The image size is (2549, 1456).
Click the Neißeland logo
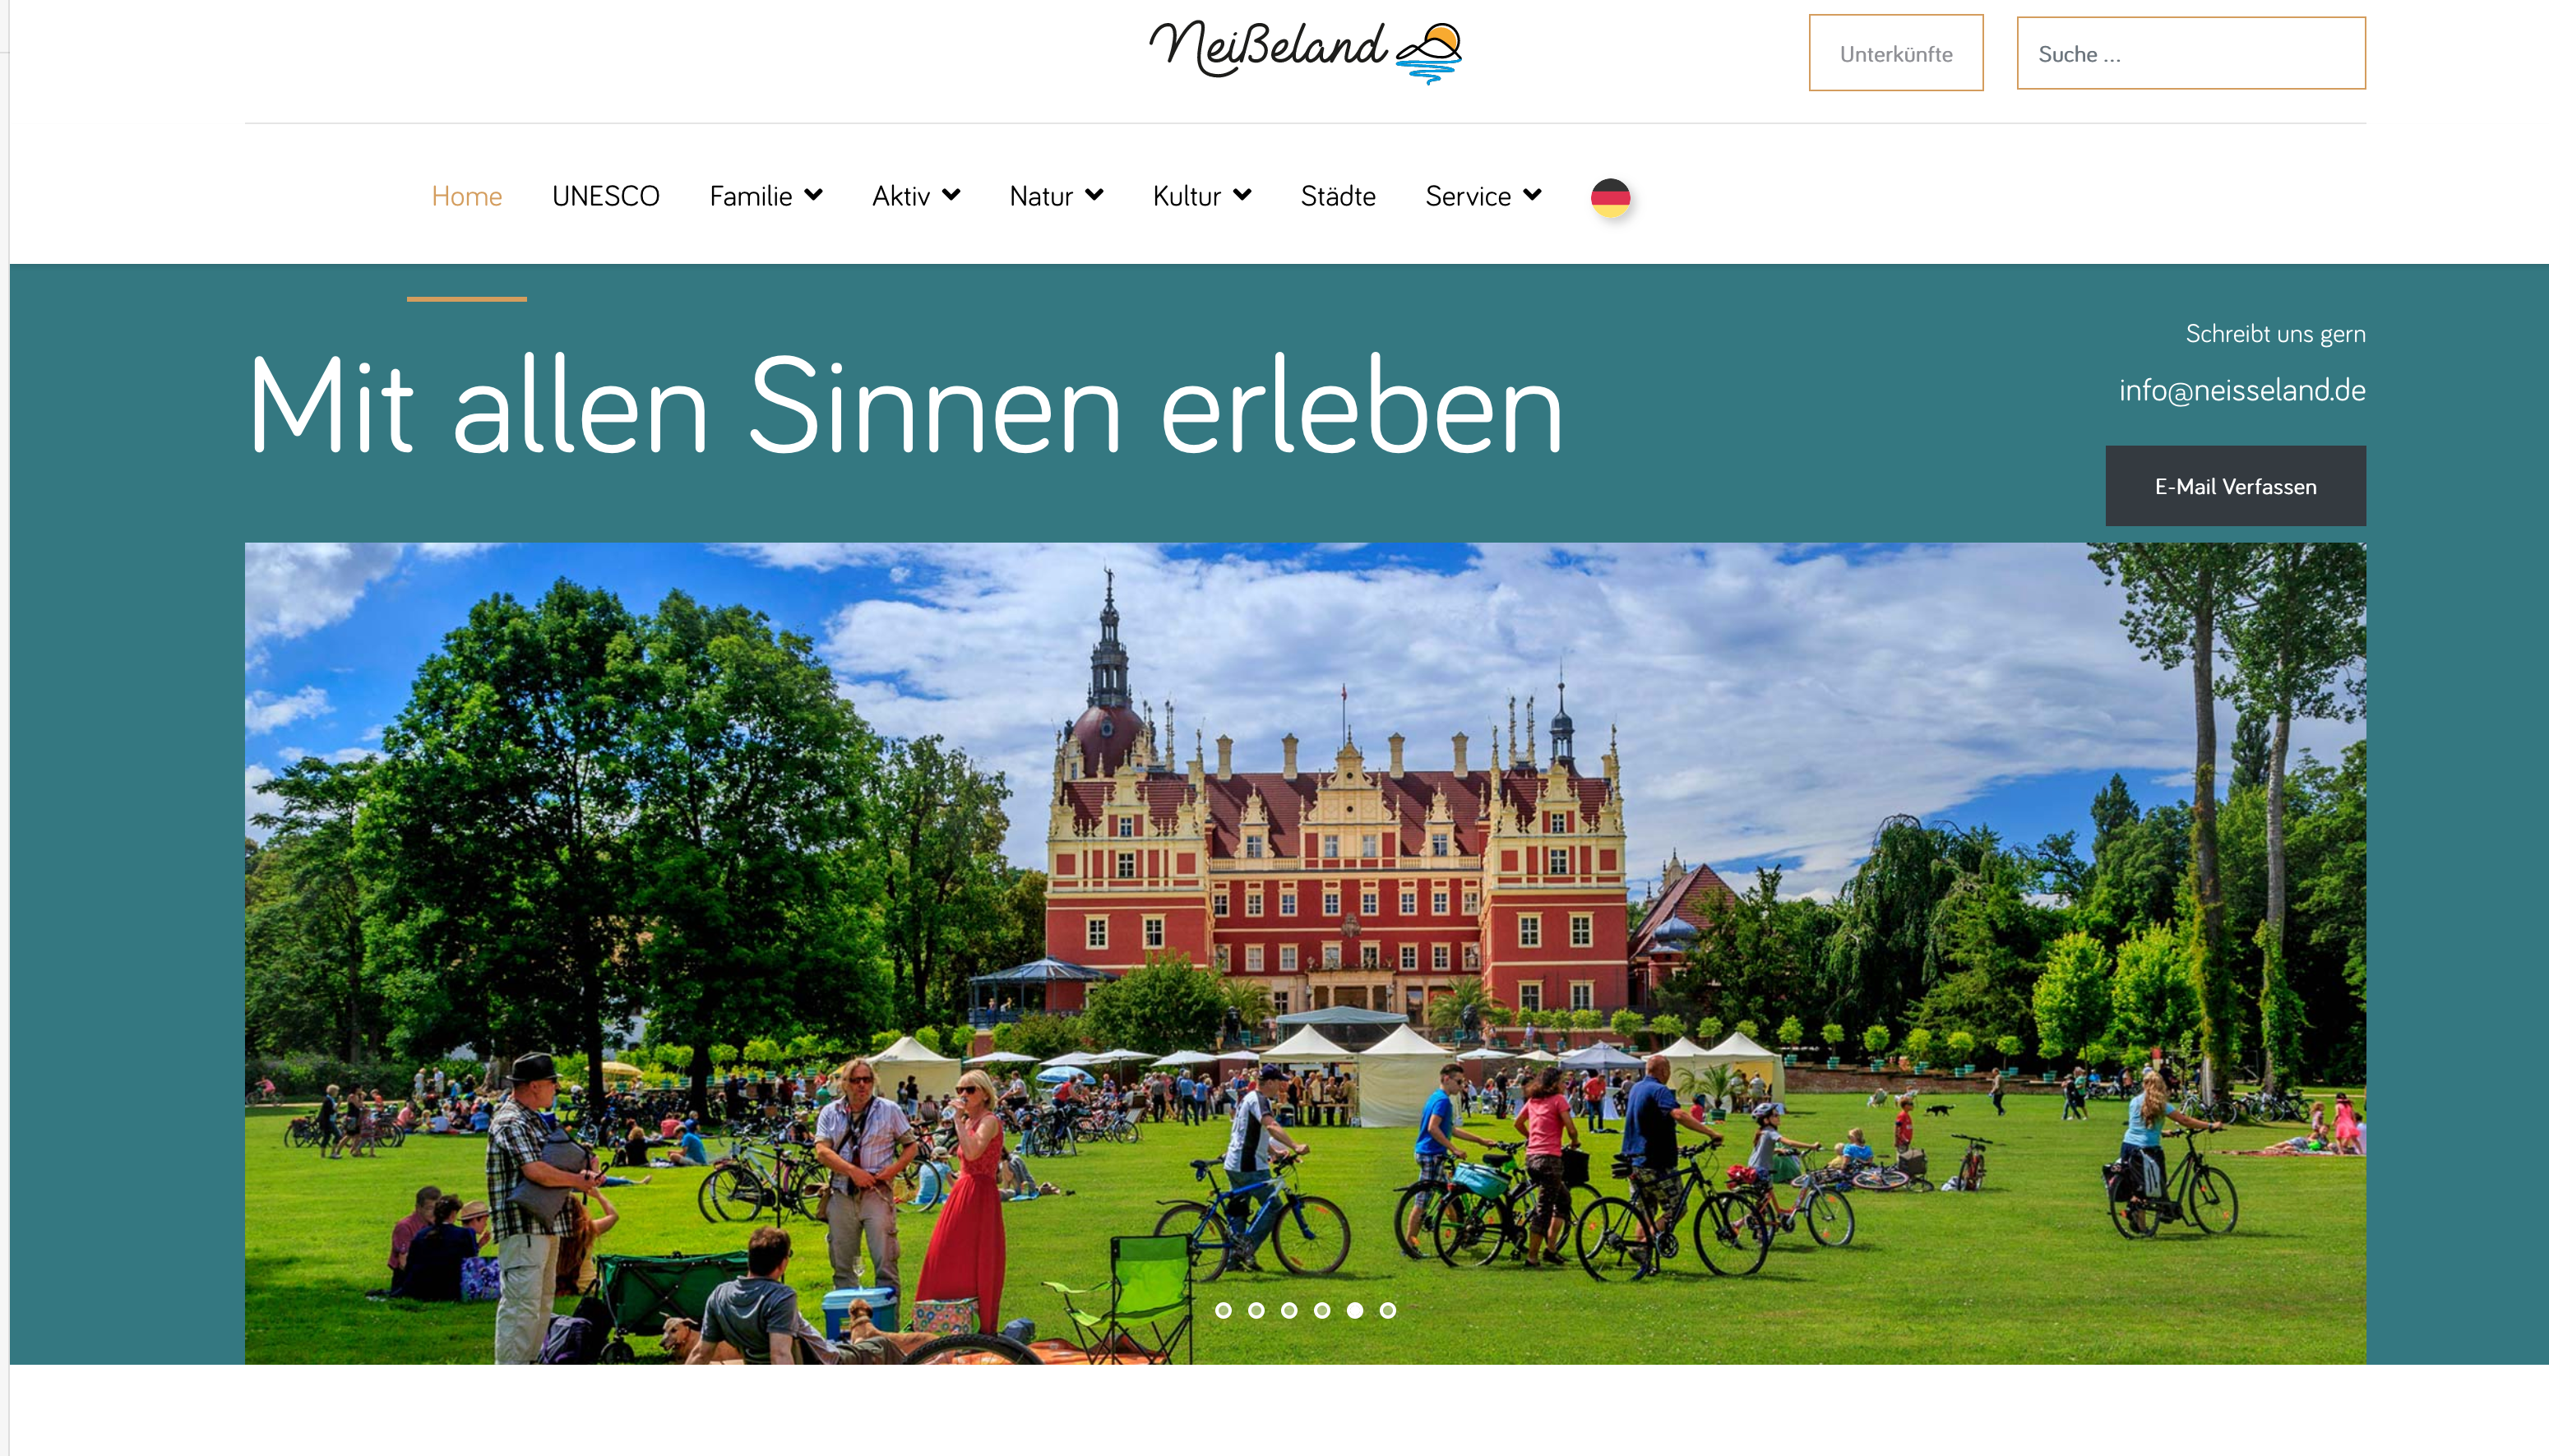point(1305,51)
